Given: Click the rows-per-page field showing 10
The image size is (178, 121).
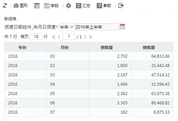Looking at the screenshot, I should [36, 37].
